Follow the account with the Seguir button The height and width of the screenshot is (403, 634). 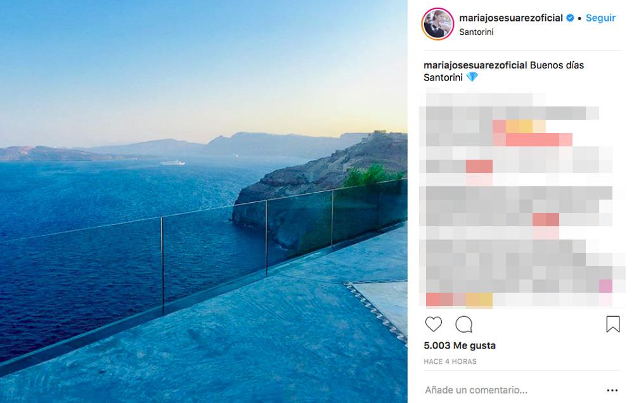tap(600, 18)
